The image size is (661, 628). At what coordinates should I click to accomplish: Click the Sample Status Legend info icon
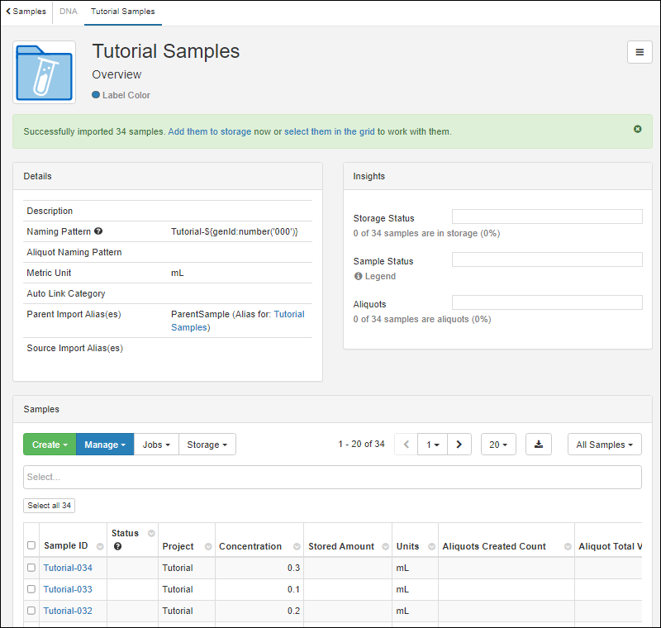click(x=359, y=277)
